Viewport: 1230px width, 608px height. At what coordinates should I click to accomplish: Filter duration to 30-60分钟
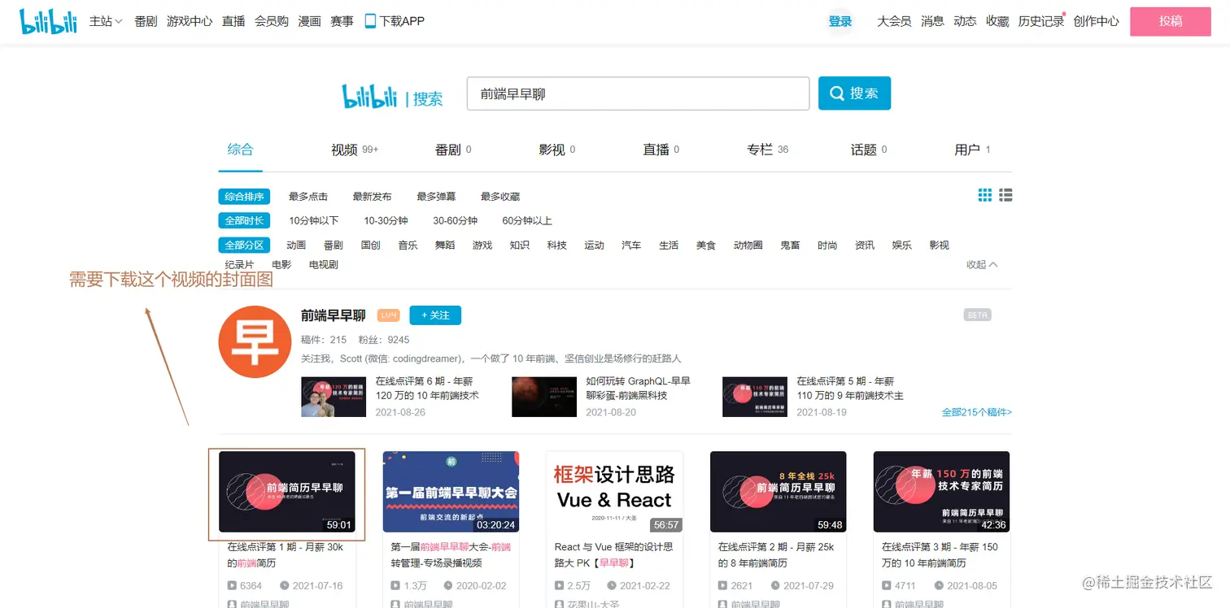[x=455, y=221]
